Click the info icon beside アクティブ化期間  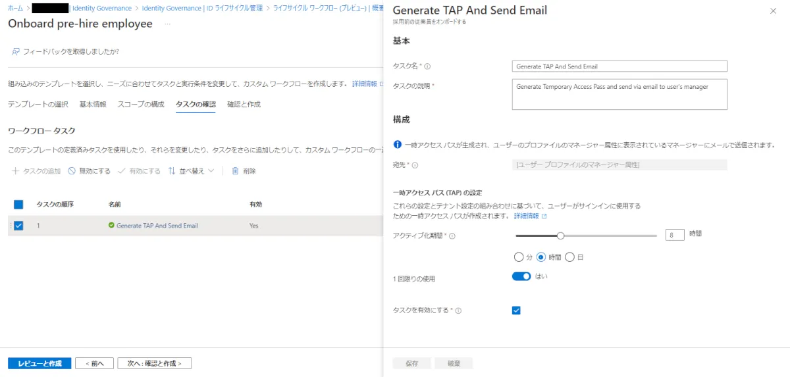tap(452, 236)
